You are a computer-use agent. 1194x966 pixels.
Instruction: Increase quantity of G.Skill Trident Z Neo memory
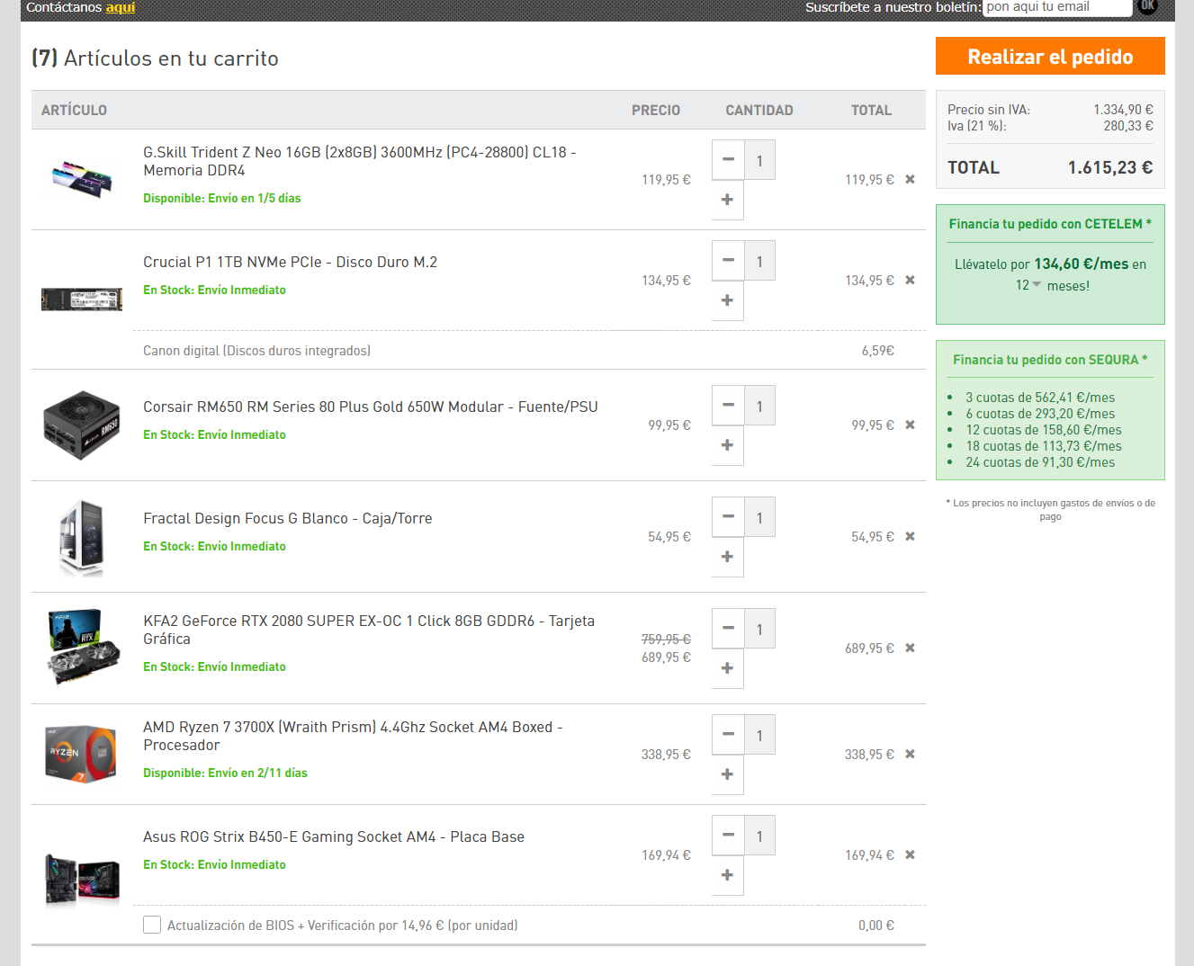728,200
